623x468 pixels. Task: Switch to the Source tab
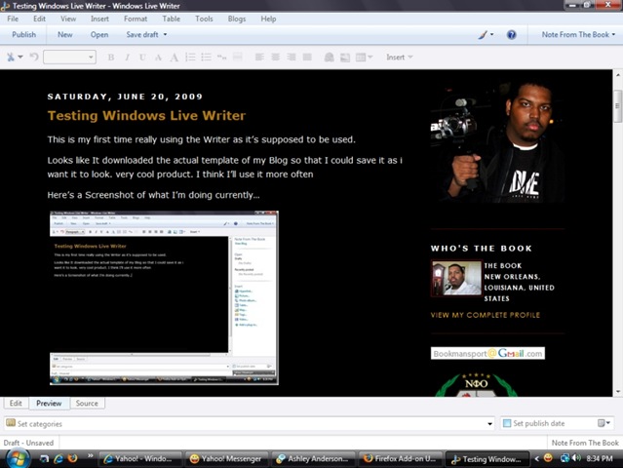coord(87,404)
